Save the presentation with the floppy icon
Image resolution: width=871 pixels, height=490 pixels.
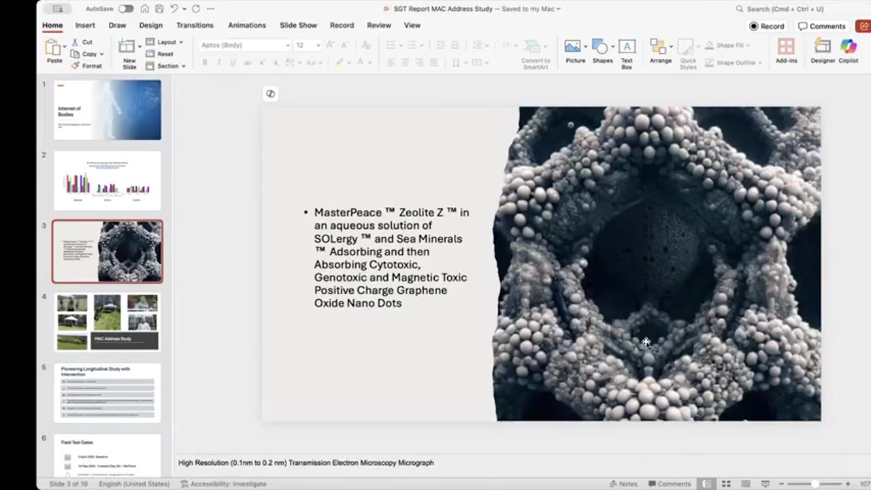pos(159,9)
